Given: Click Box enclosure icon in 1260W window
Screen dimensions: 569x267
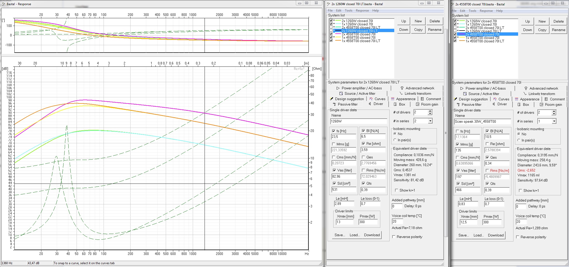Looking at the screenshot, I should click(395, 104).
